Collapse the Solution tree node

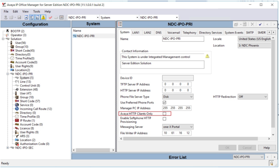[x=3, y=39]
